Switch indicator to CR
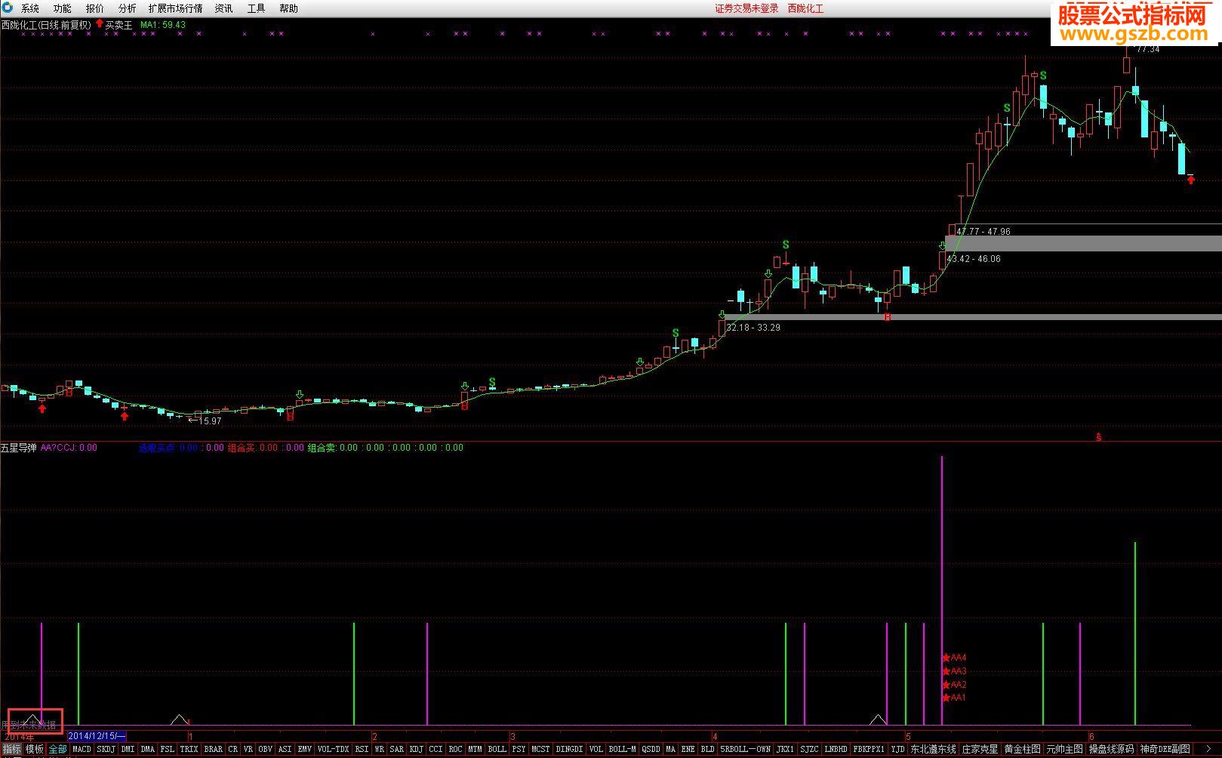This screenshot has height=758, width=1222. (232, 749)
